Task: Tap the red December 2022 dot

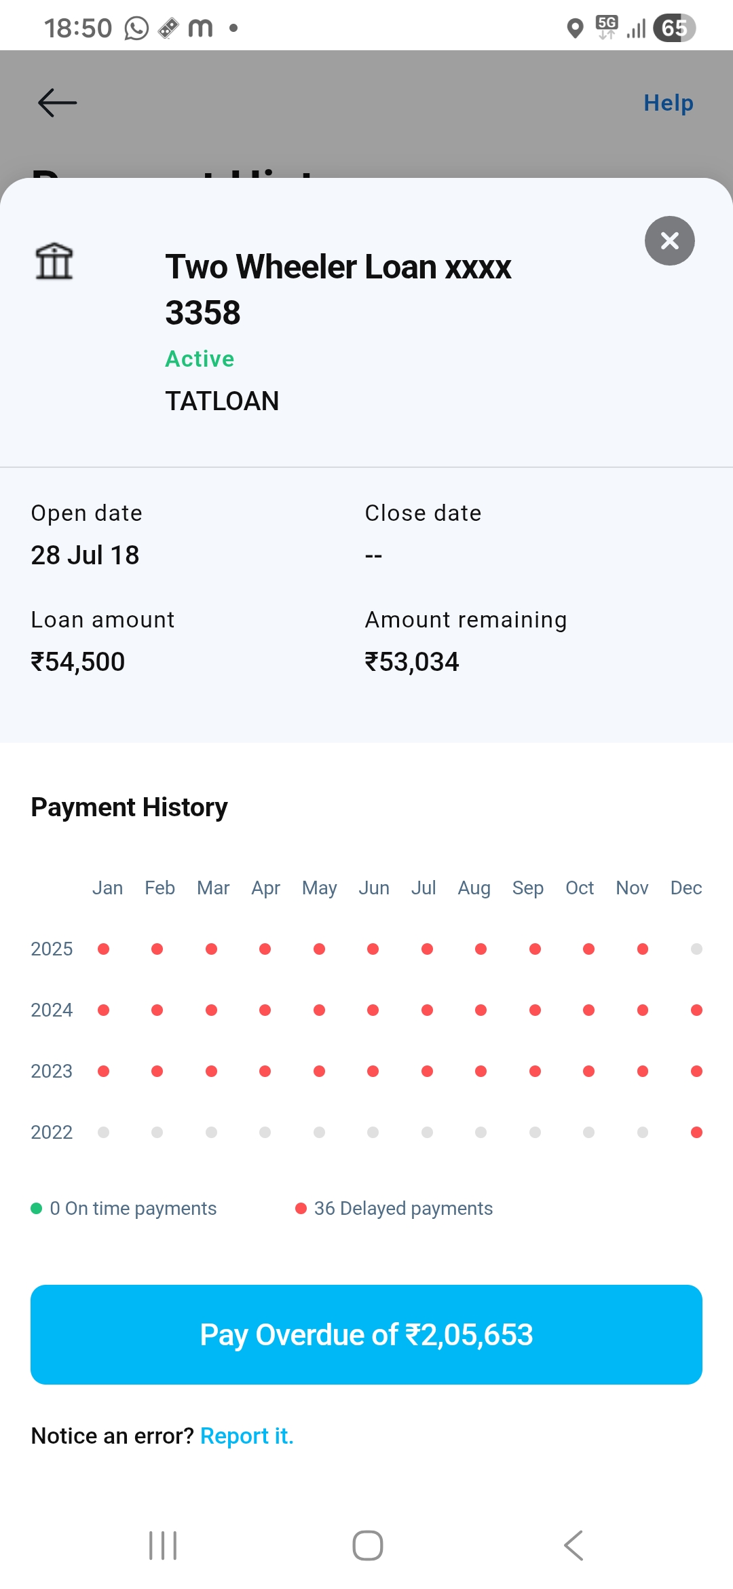Action: click(696, 1132)
